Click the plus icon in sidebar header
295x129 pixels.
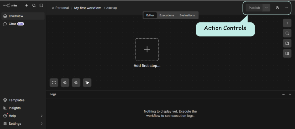(27, 5)
